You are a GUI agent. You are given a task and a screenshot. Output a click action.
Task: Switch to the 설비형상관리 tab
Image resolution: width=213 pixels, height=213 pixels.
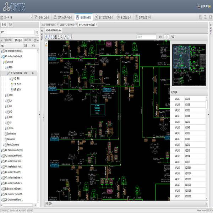click(x=84, y=17)
